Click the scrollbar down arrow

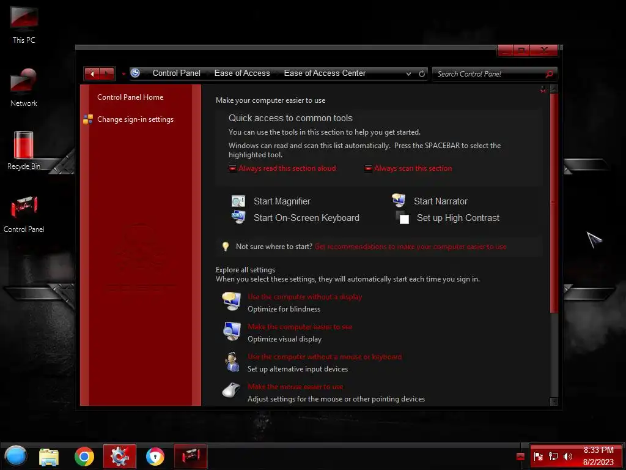(x=554, y=401)
